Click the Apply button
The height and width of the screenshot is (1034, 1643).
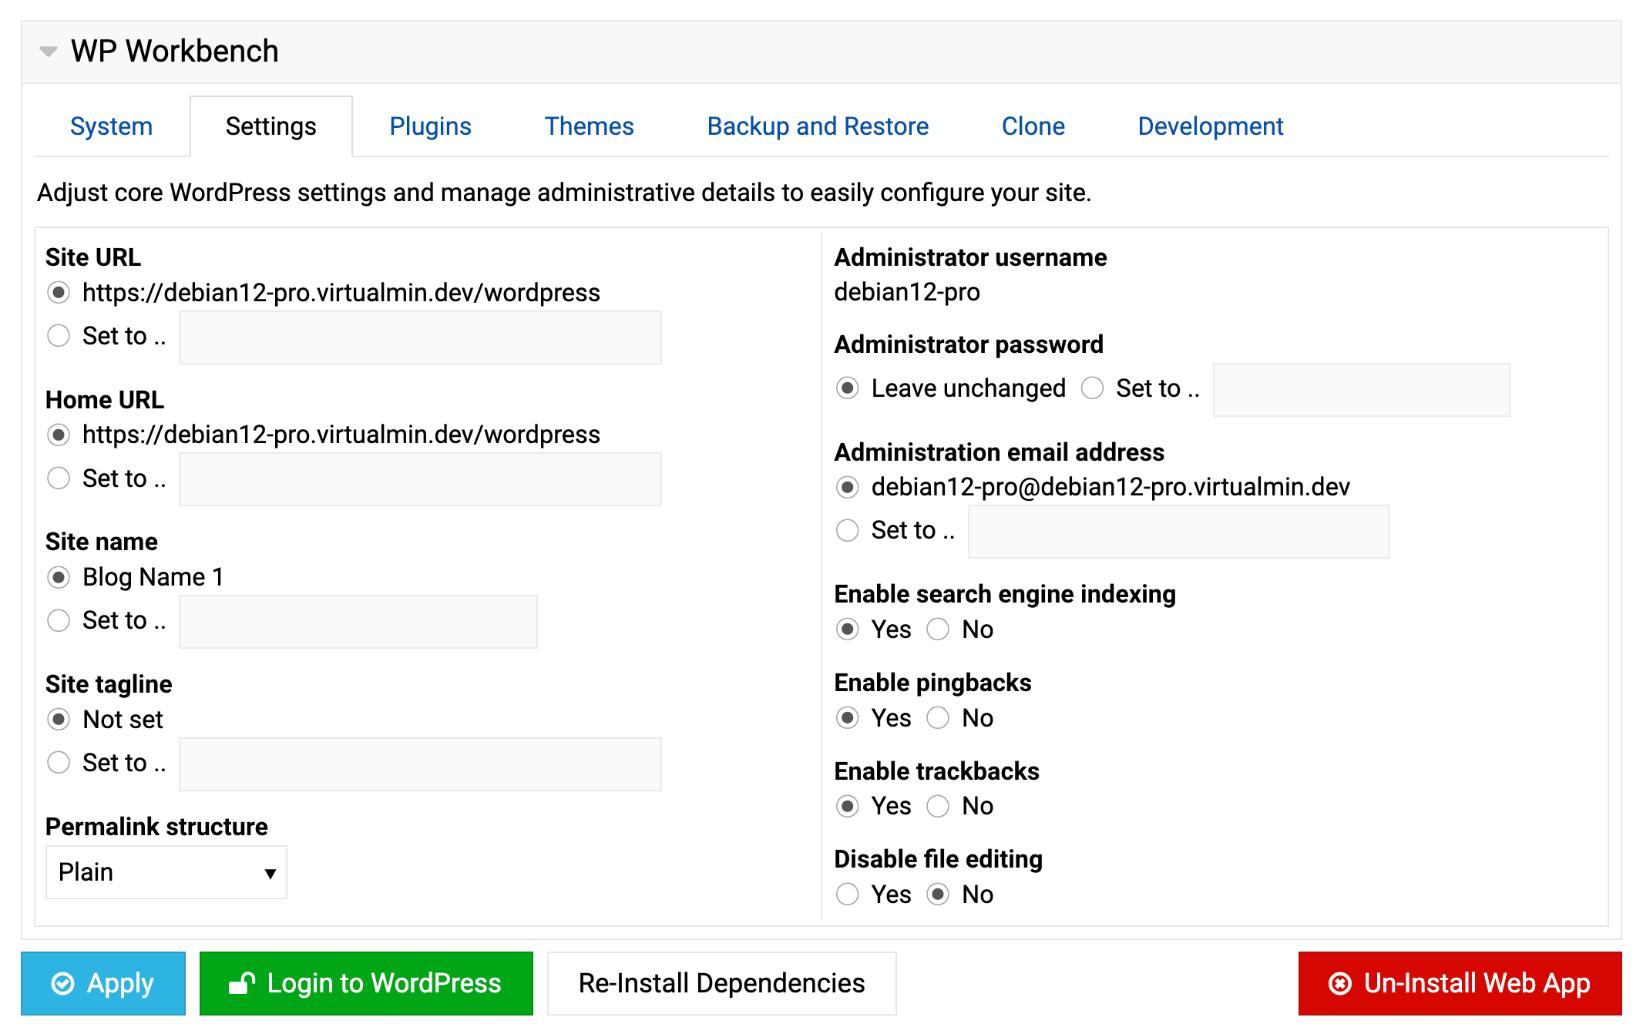coord(103,984)
